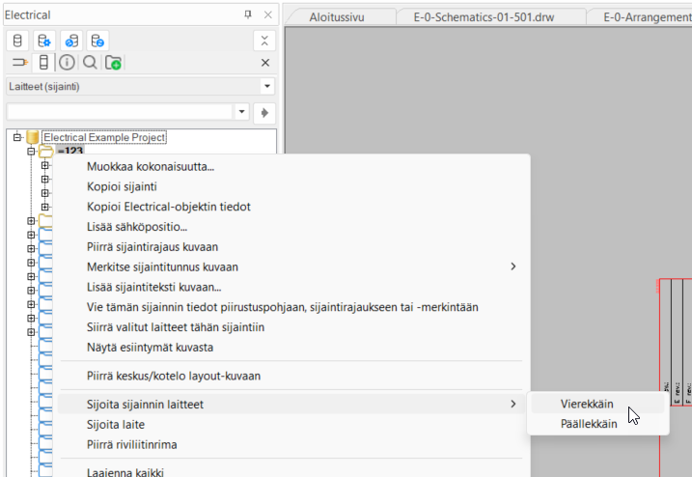Click the add folder icon
Viewport: 692px width, 477px height.
114,63
